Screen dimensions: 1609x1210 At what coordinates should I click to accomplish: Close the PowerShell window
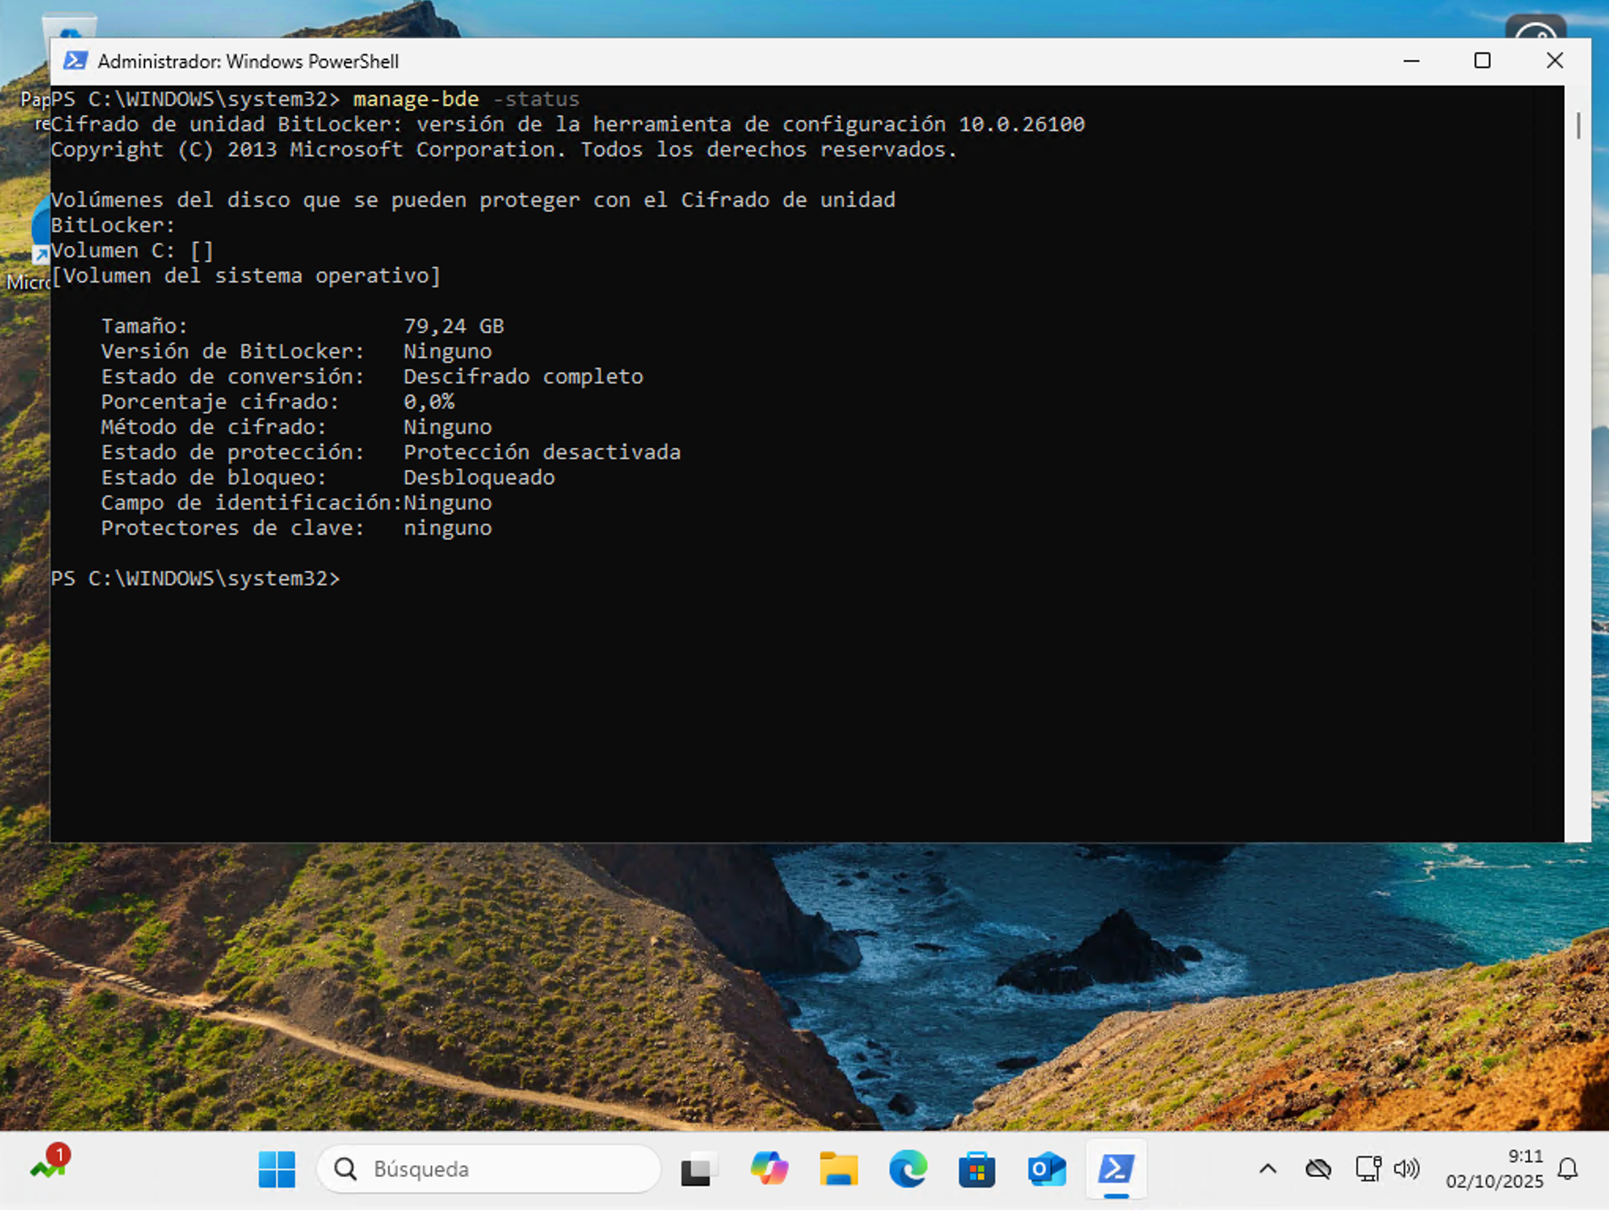[1555, 61]
